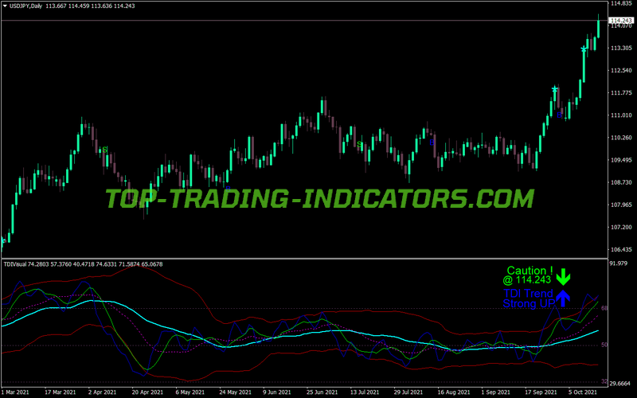Click the green down arrow beside Caution
Image resolution: width=637 pixels, height=398 pixels.
[x=563, y=276]
